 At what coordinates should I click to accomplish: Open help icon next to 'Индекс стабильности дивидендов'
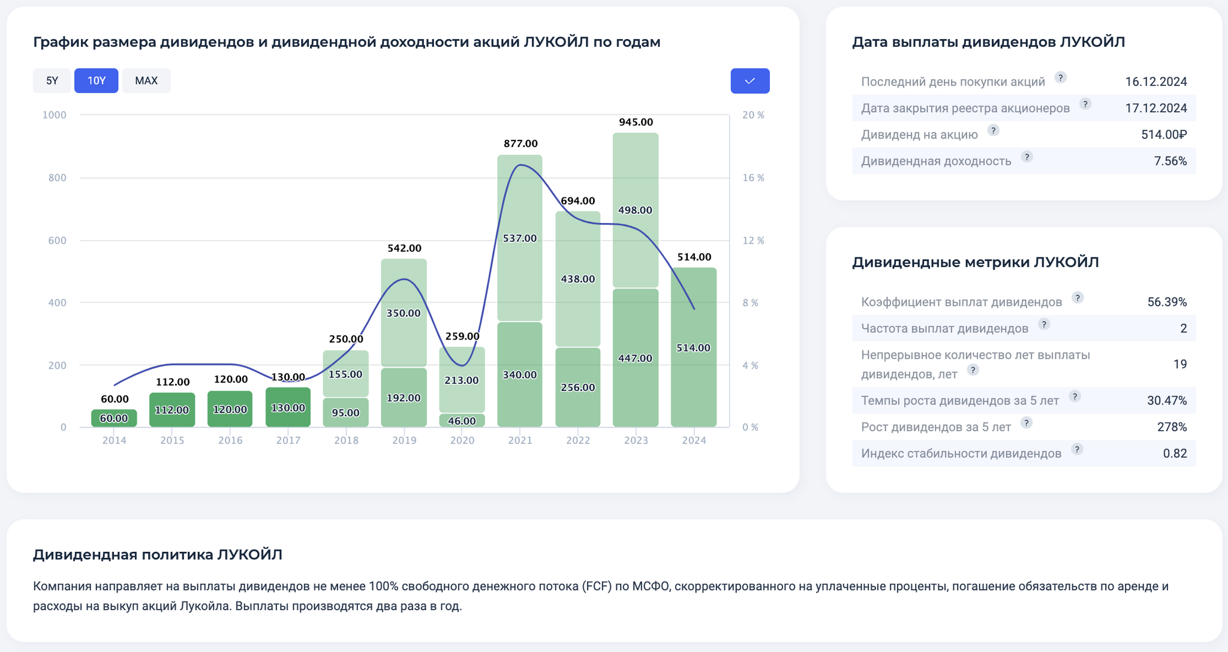tap(1077, 449)
